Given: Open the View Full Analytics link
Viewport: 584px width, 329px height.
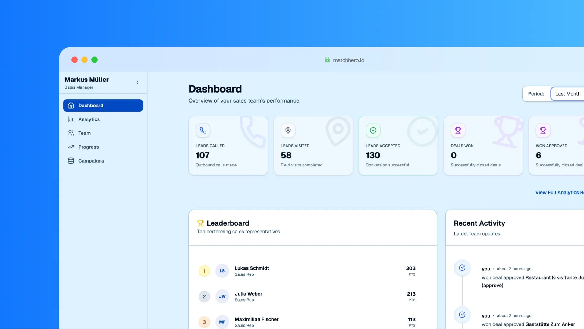Looking at the screenshot, I should tap(559, 192).
